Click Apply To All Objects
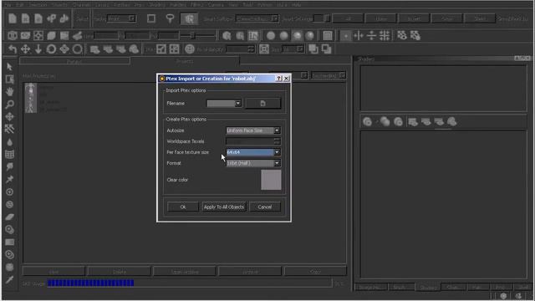This screenshot has width=535, height=301. pyautogui.click(x=224, y=207)
